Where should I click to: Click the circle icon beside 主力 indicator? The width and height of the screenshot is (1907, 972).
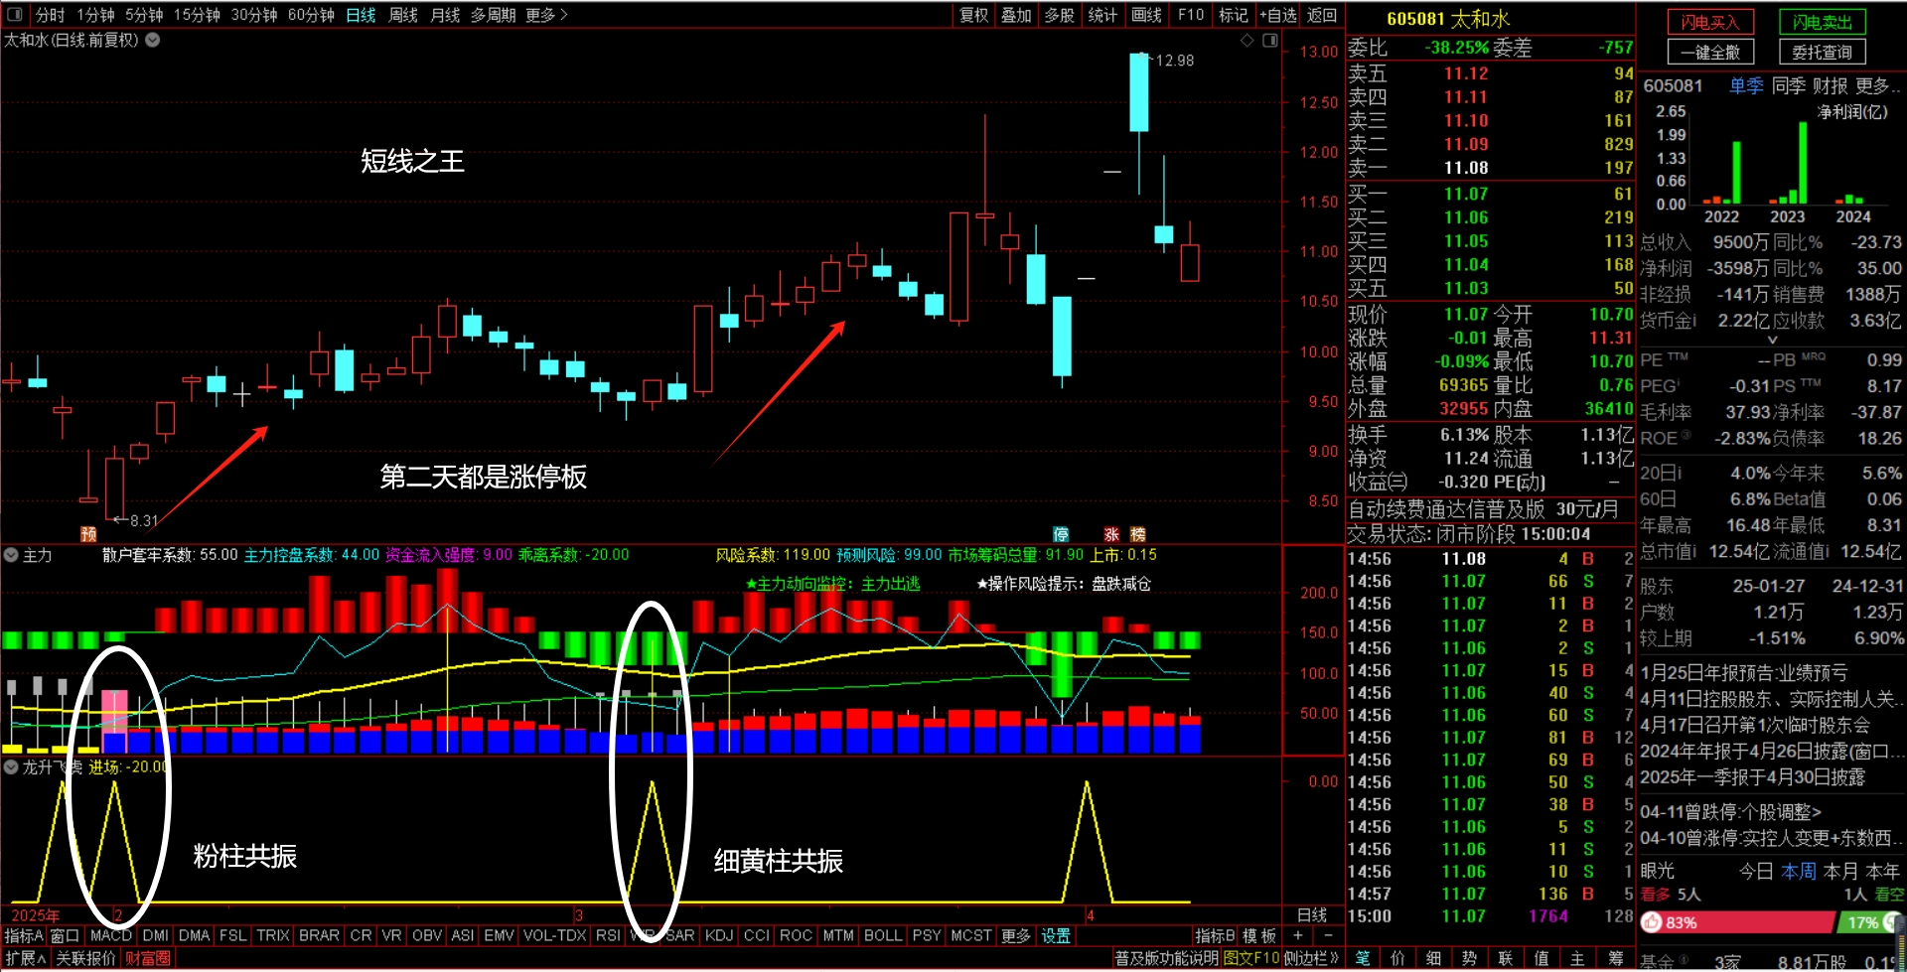pyautogui.click(x=11, y=555)
